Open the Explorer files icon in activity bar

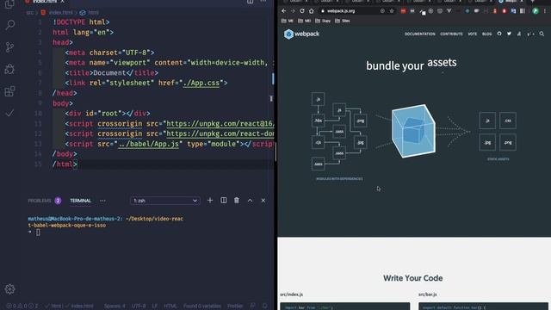[9, 3]
